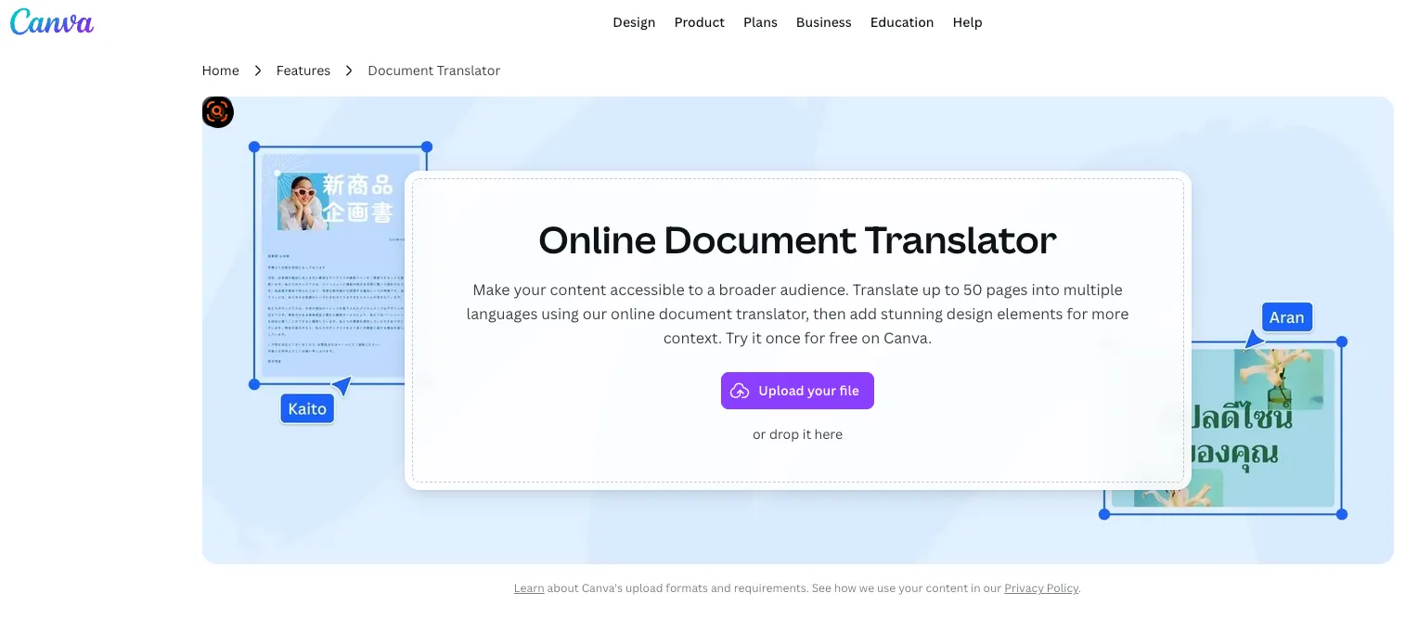Open the Privacy Policy link
Viewport: 1418px width, 619px height.
click(x=1041, y=588)
